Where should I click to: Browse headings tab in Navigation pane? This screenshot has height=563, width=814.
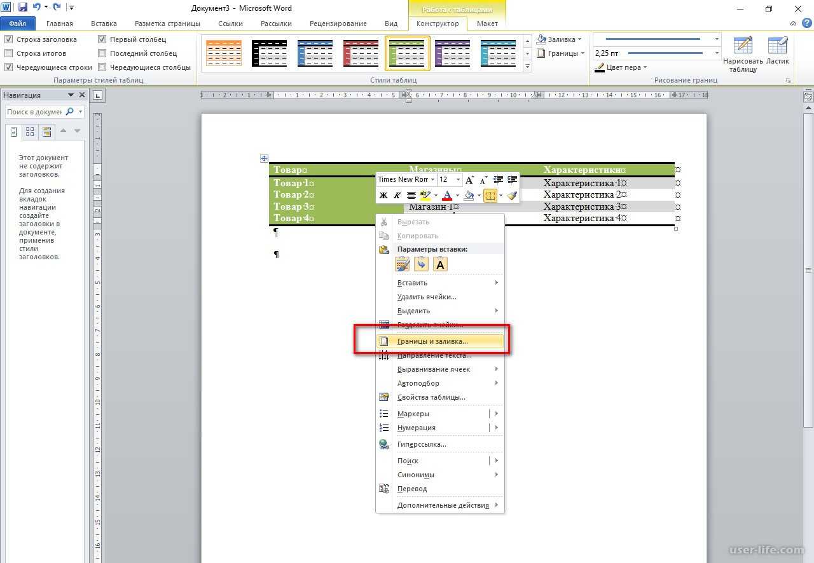point(13,132)
